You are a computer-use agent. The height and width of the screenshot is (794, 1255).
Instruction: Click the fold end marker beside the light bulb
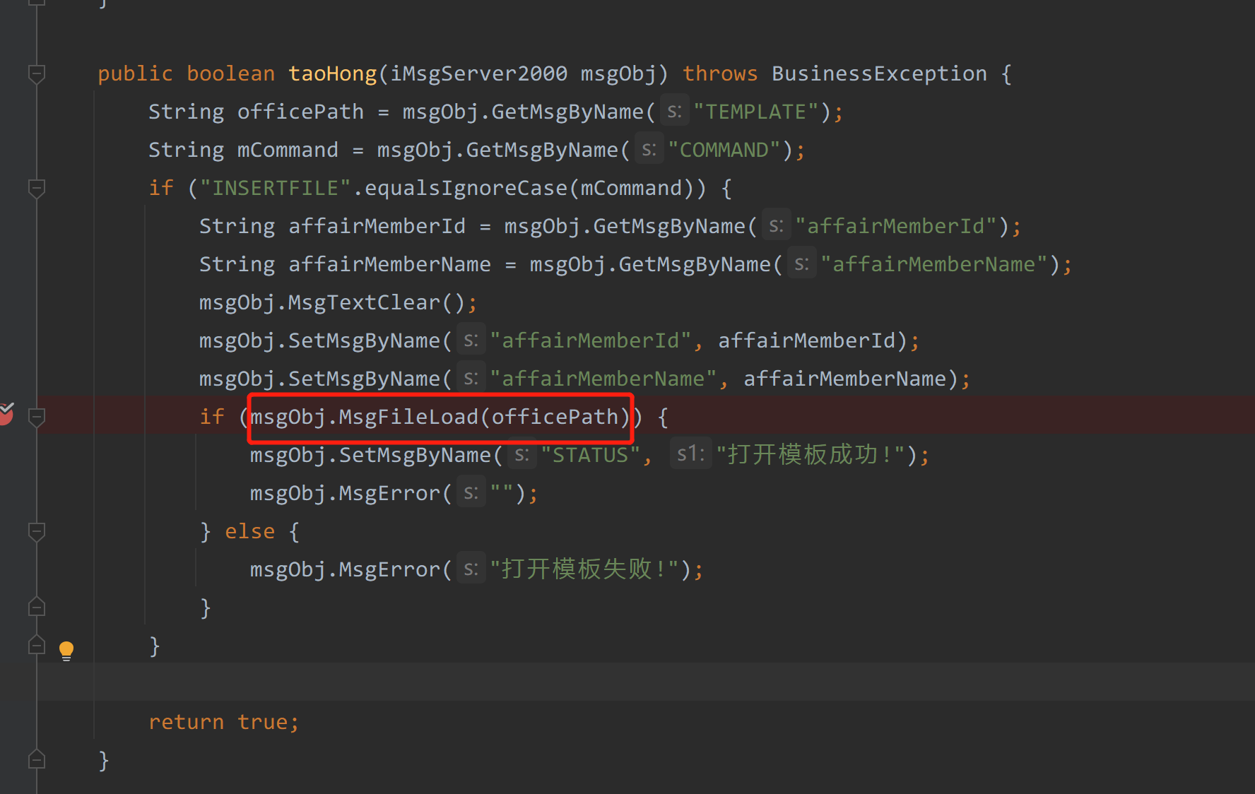(x=37, y=646)
